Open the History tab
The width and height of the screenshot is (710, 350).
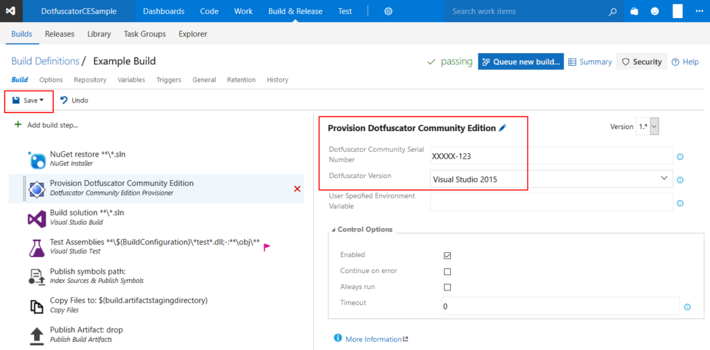(x=277, y=80)
